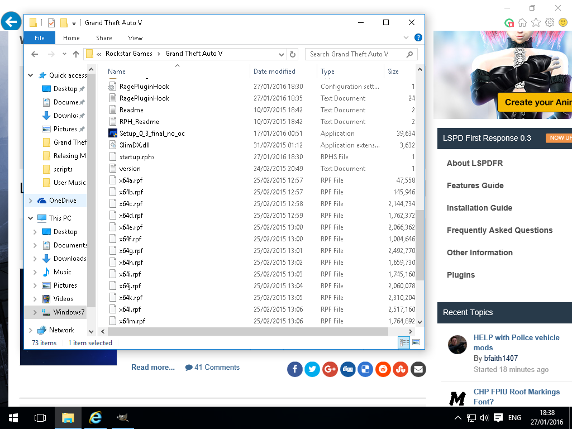The height and width of the screenshot is (429, 572).
Task: Share via the email envelope icon
Action: coord(418,370)
